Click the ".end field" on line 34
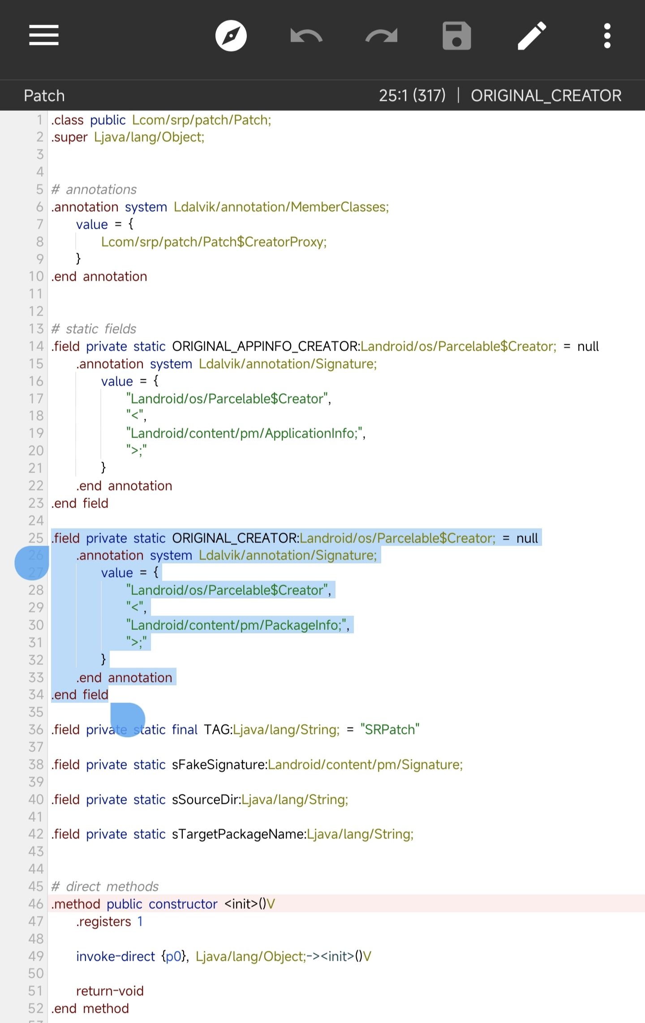 tap(80, 695)
